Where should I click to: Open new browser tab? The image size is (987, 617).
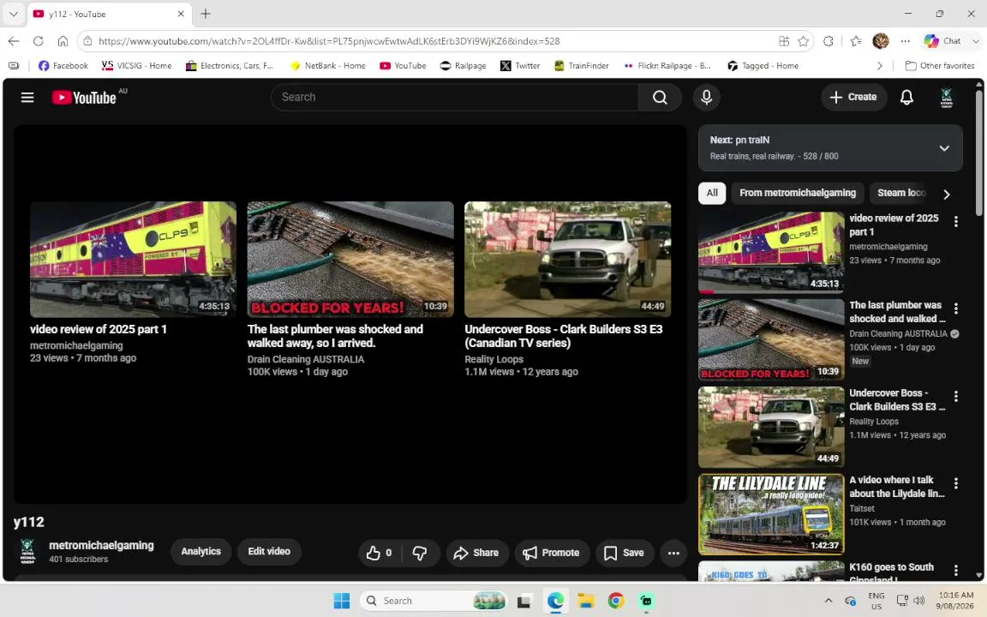click(206, 13)
